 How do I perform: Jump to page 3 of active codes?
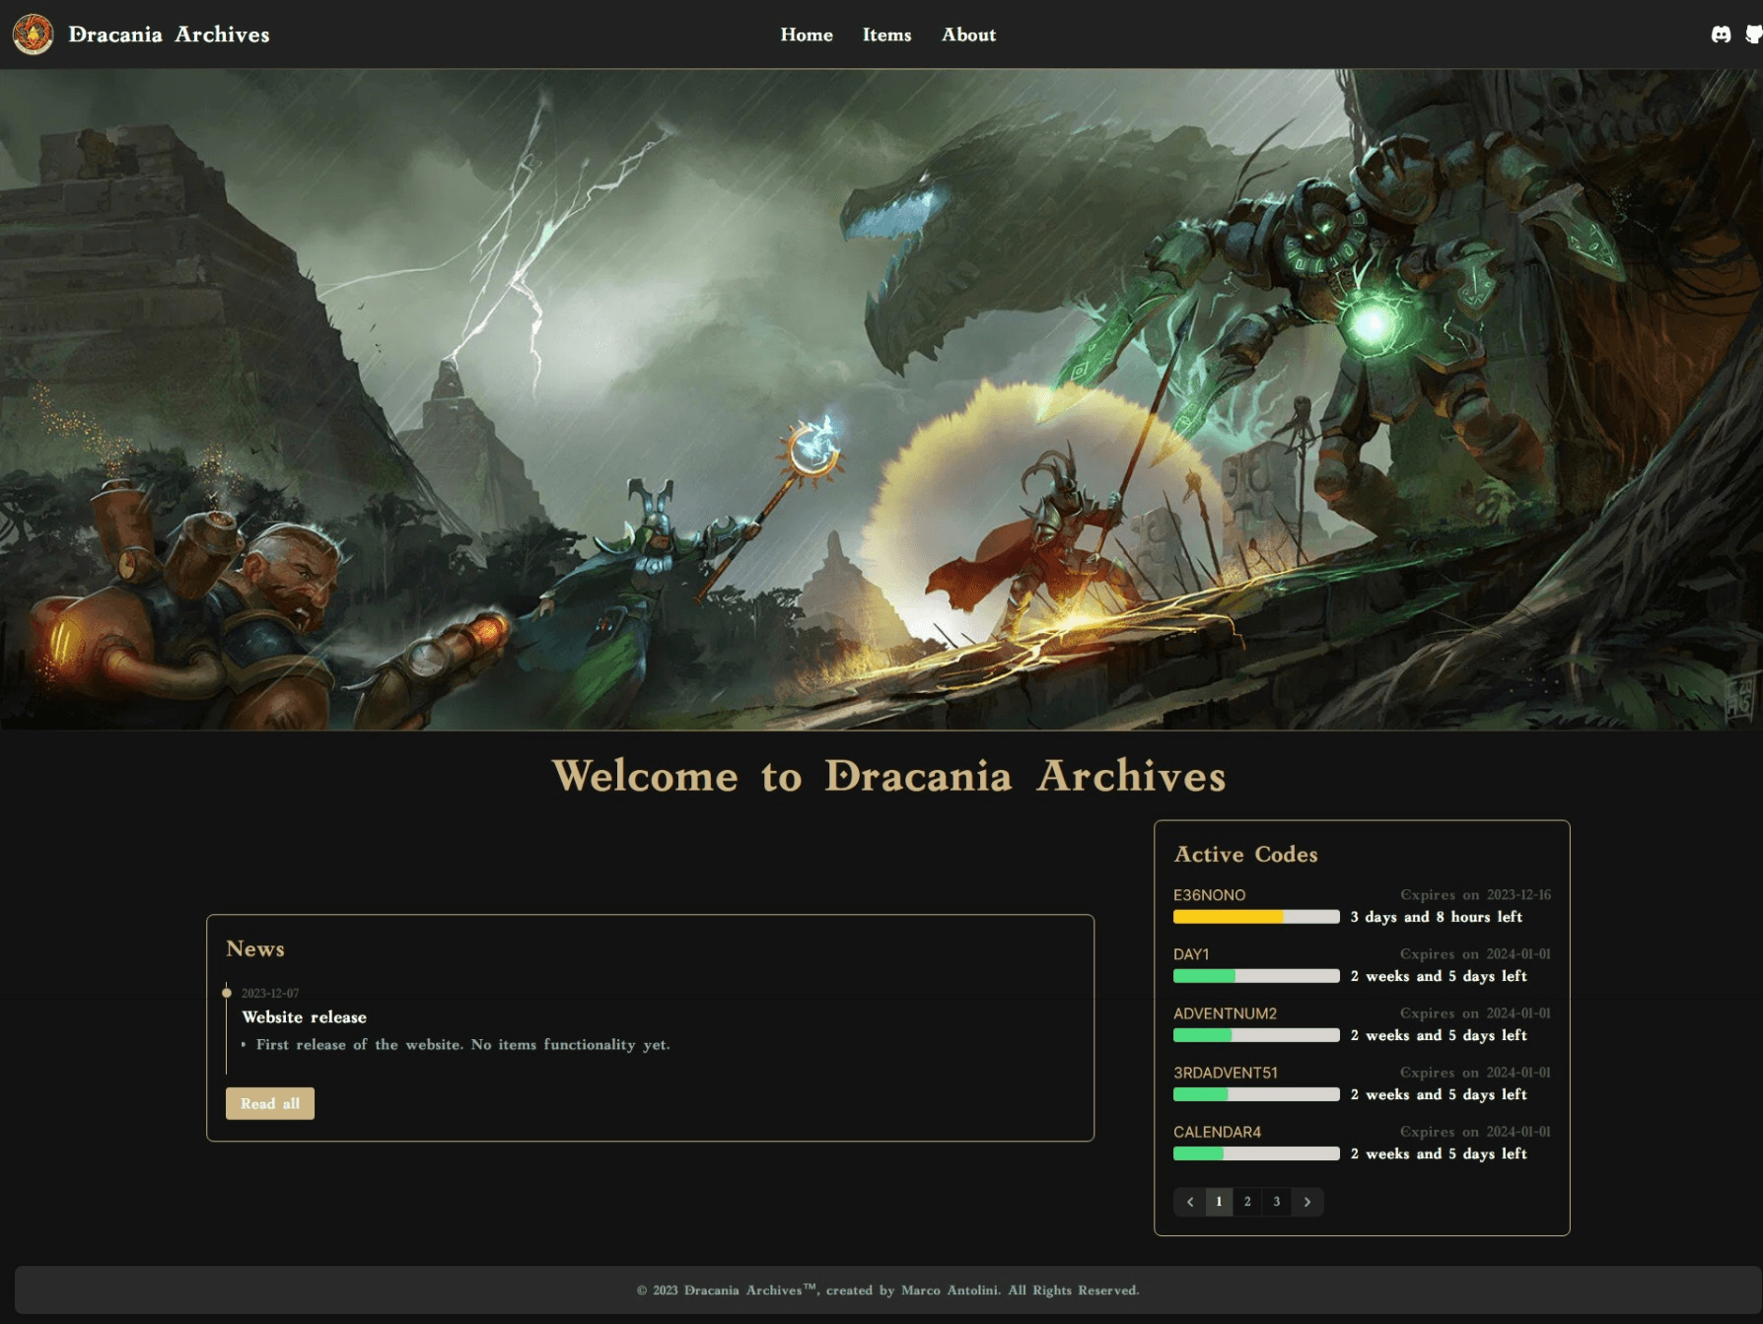(x=1276, y=1202)
